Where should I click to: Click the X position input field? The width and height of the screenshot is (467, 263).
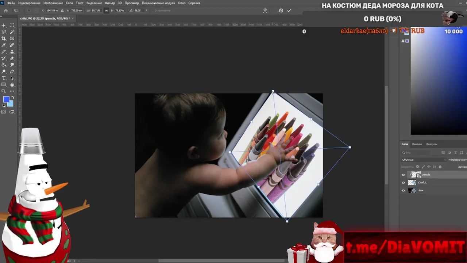pos(52,11)
